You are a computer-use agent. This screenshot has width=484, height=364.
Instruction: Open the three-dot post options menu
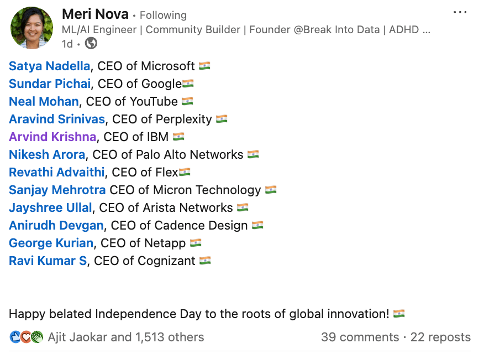tap(460, 13)
